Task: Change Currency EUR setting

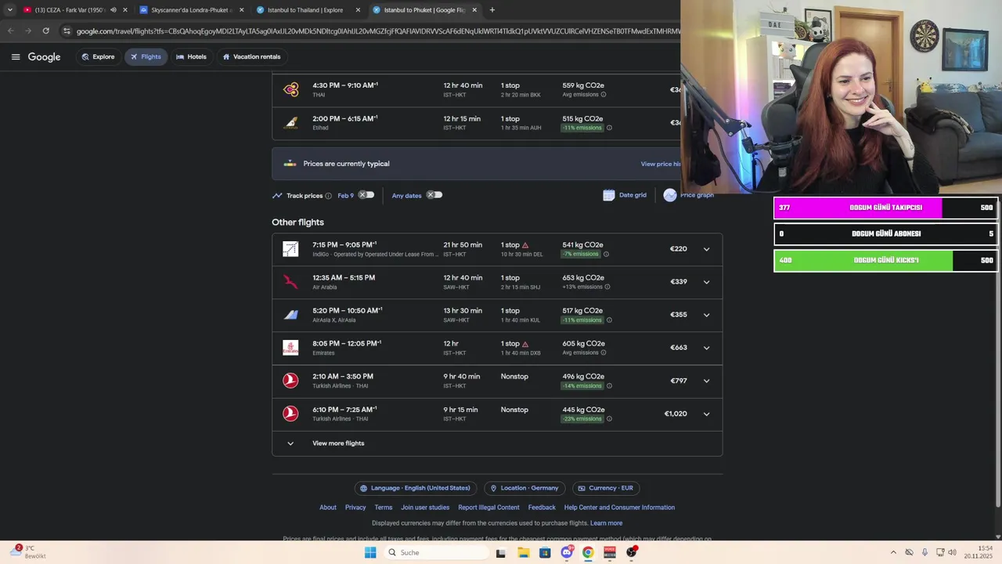Action: (x=606, y=488)
